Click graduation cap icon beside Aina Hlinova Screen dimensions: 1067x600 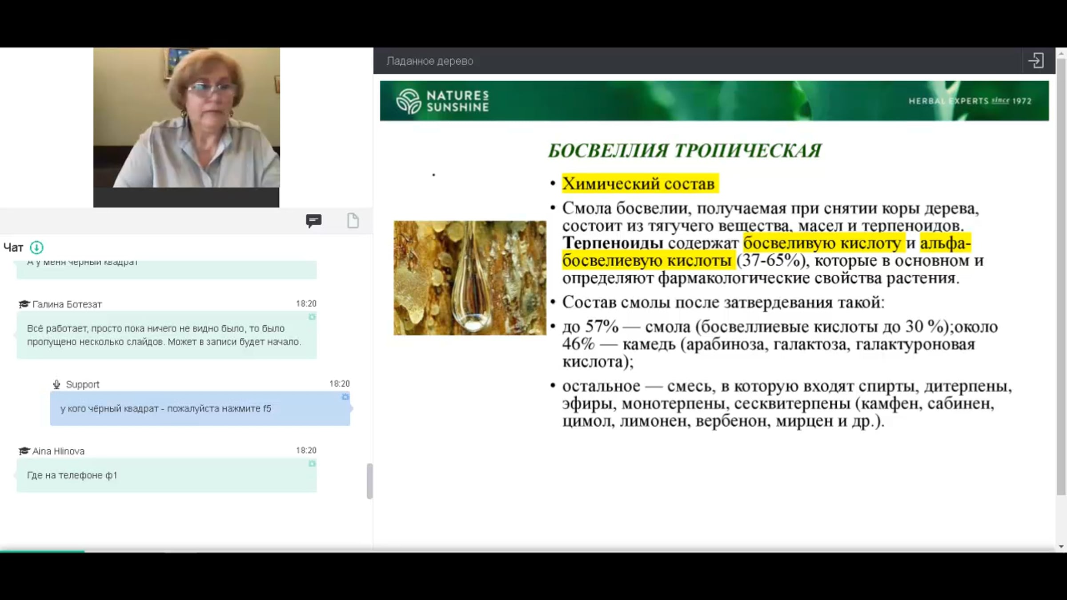click(x=24, y=451)
